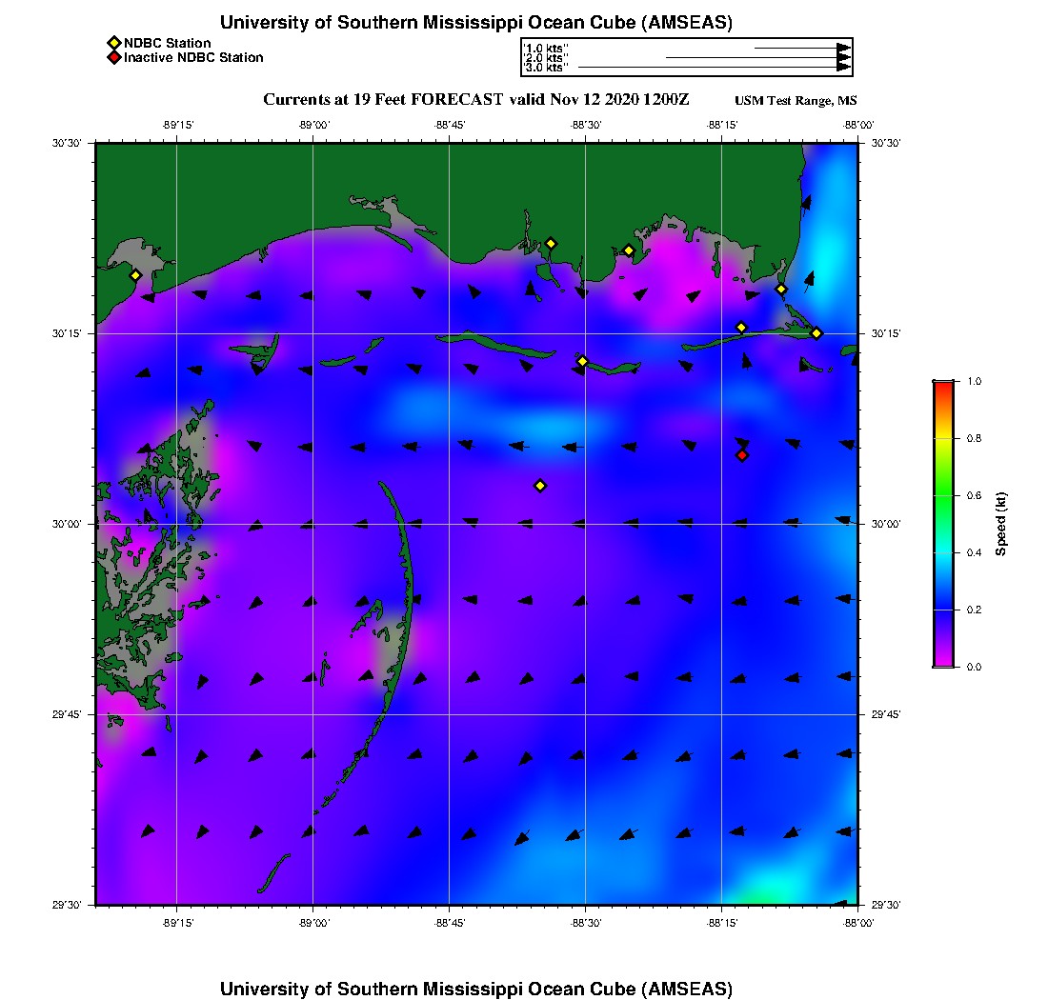Click the red top of the speed color bar
This screenshot has width=1048, height=1000.
pos(943,385)
